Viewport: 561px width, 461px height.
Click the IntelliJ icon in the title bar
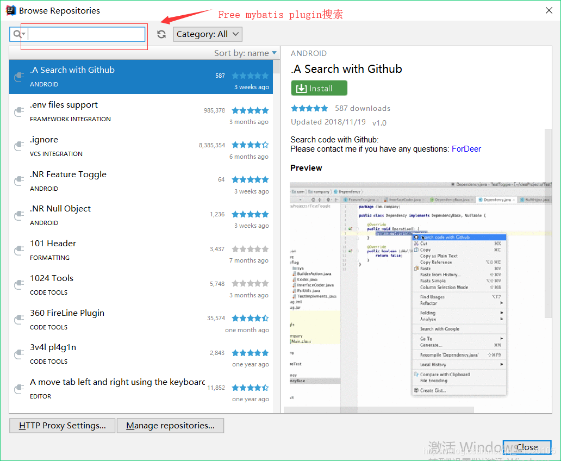11,10
